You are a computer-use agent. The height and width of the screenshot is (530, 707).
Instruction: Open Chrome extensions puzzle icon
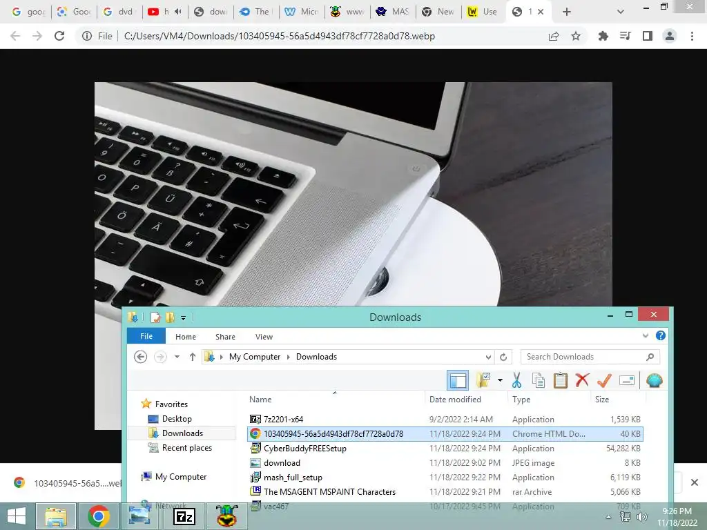pos(603,36)
